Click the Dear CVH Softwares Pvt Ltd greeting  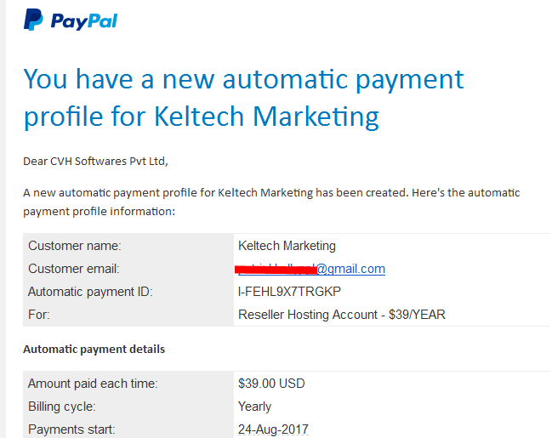[95, 162]
